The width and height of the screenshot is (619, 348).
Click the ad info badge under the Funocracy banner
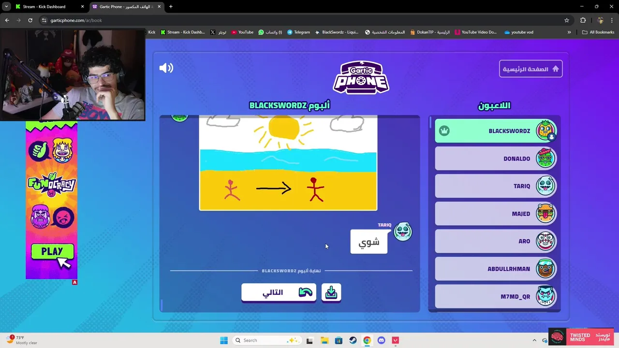(74, 282)
